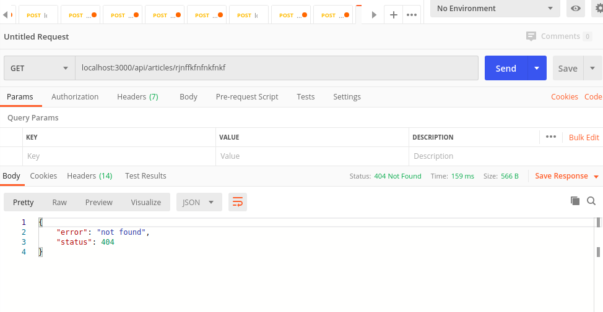603x312 pixels.
Task: Open the JSON format dropdown
Action: click(199, 202)
